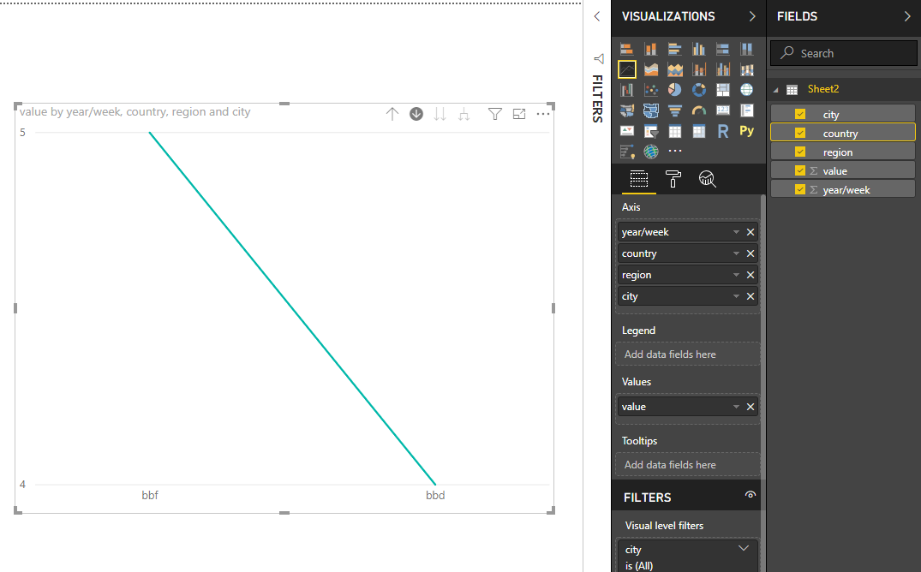Uncheck the value field checkbox
The height and width of the screenshot is (572, 921).
pyautogui.click(x=800, y=170)
